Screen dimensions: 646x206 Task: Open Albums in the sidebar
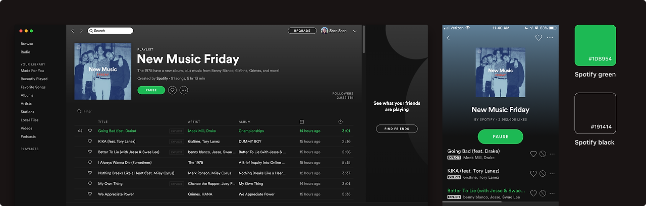pos(27,96)
